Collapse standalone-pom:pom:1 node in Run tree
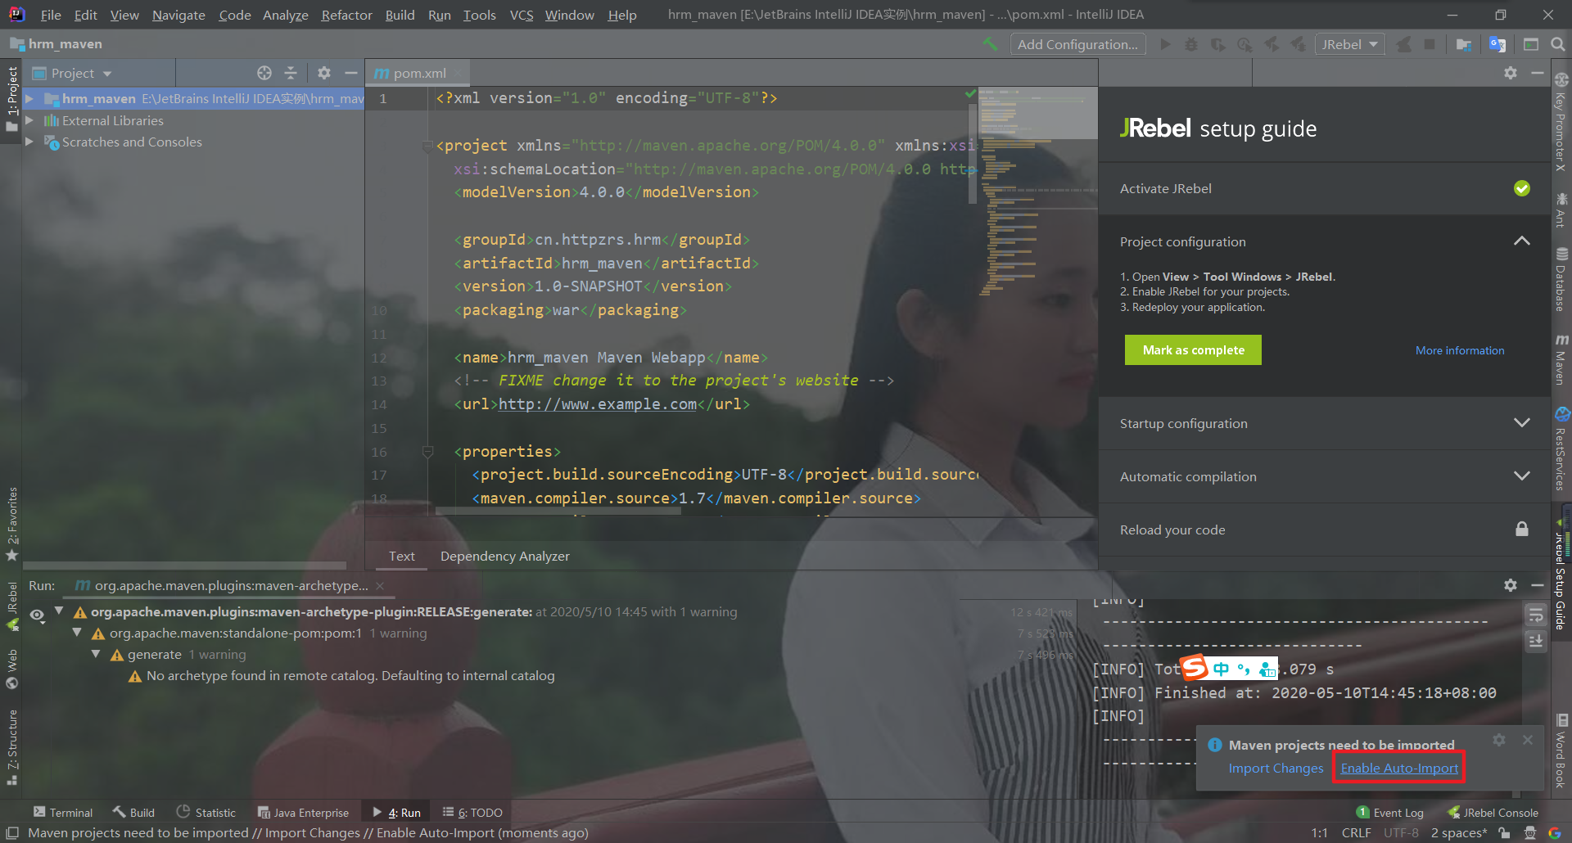The height and width of the screenshot is (843, 1572). point(77,633)
